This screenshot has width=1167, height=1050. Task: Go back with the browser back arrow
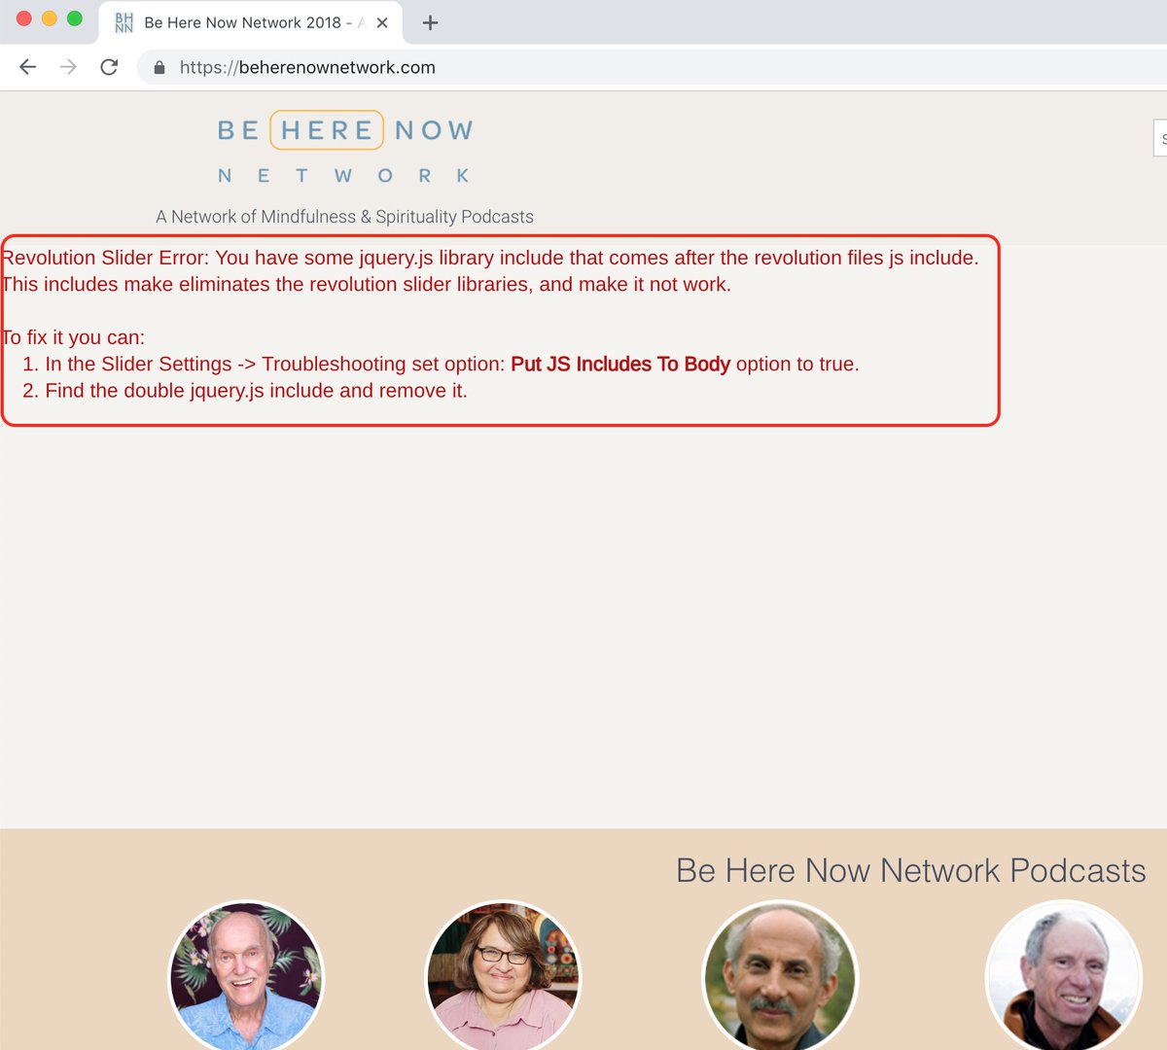point(27,67)
